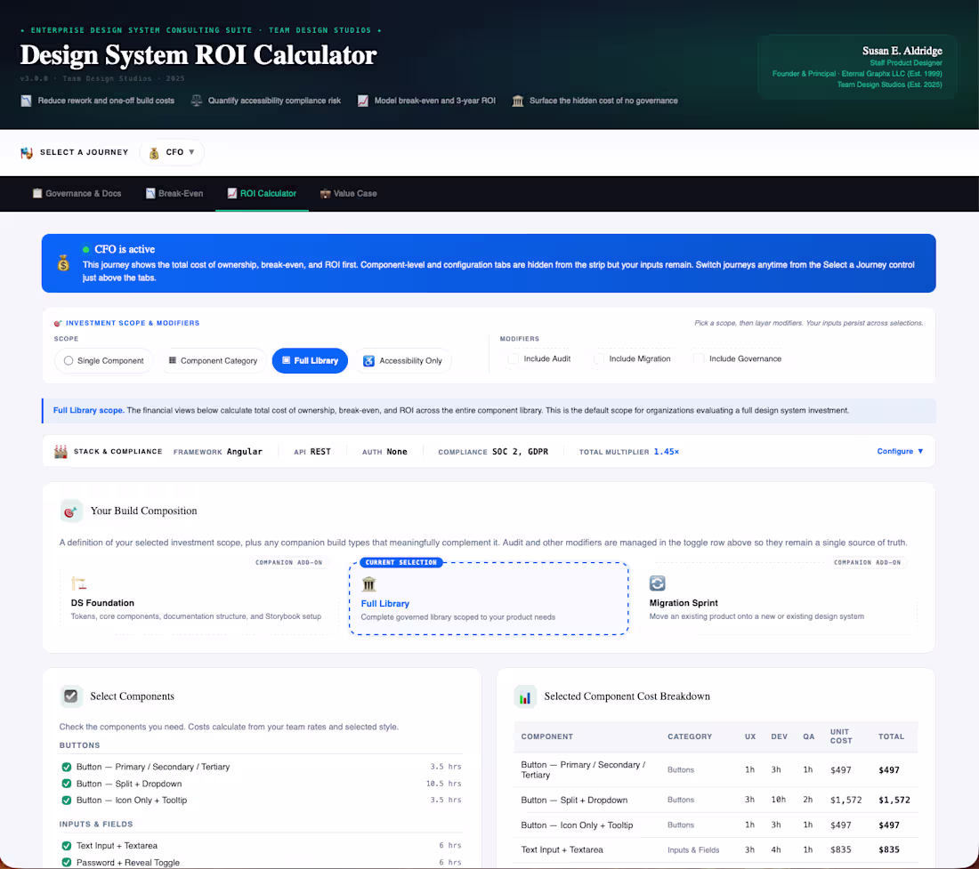
Task: Click the Your Build Composition target icon
Action: click(71, 511)
